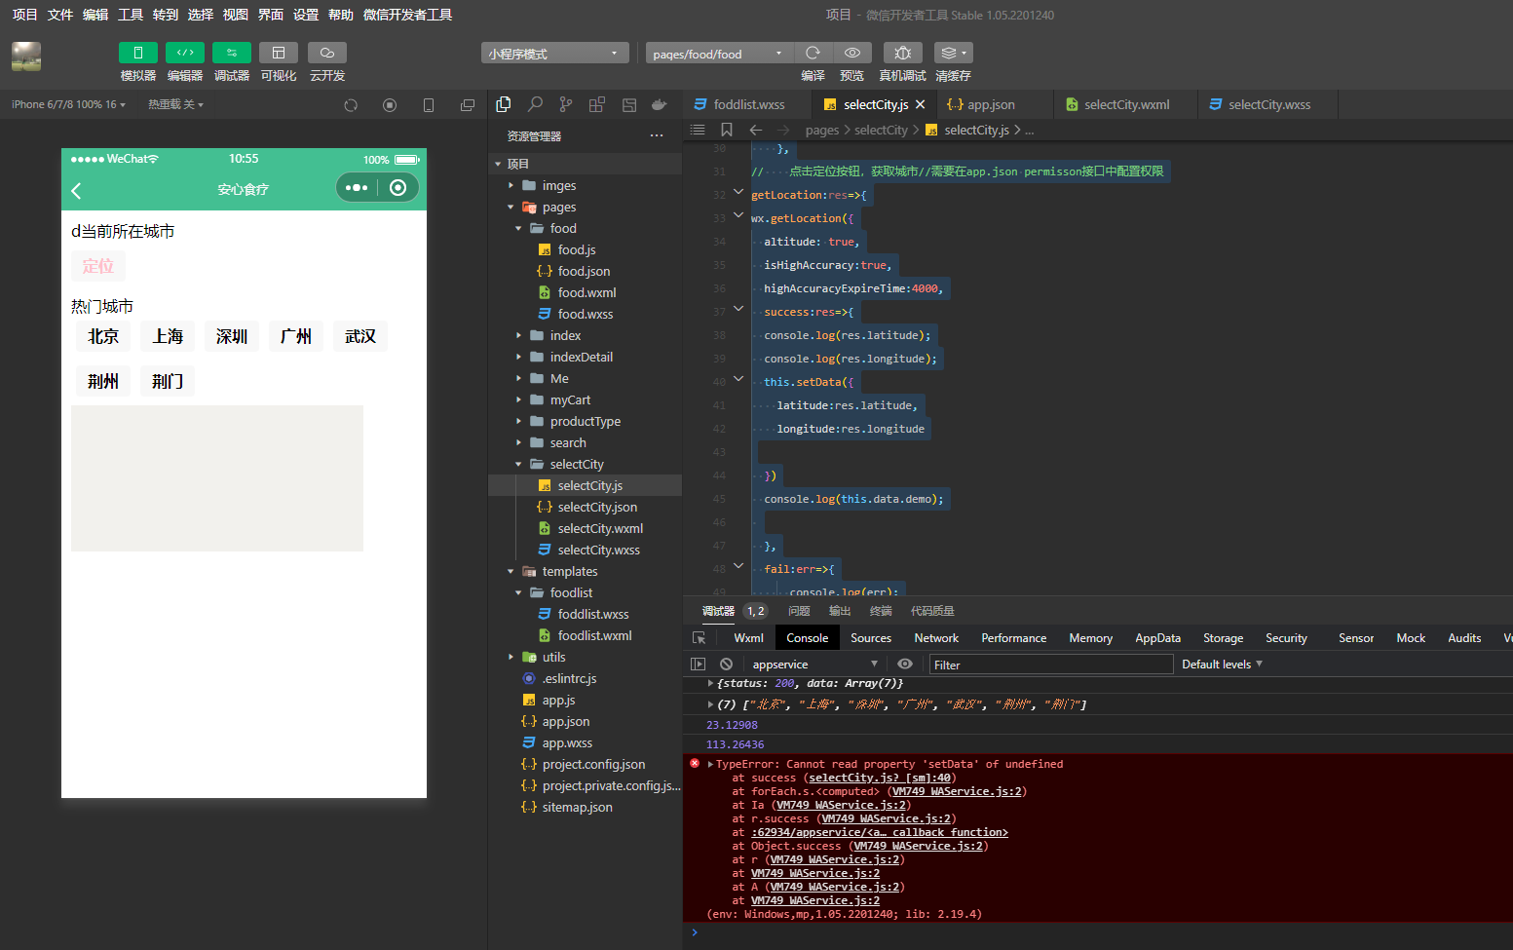Open the Search magnifier sidebar icon
Image resolution: width=1513 pixels, height=950 pixels.
[x=535, y=104]
